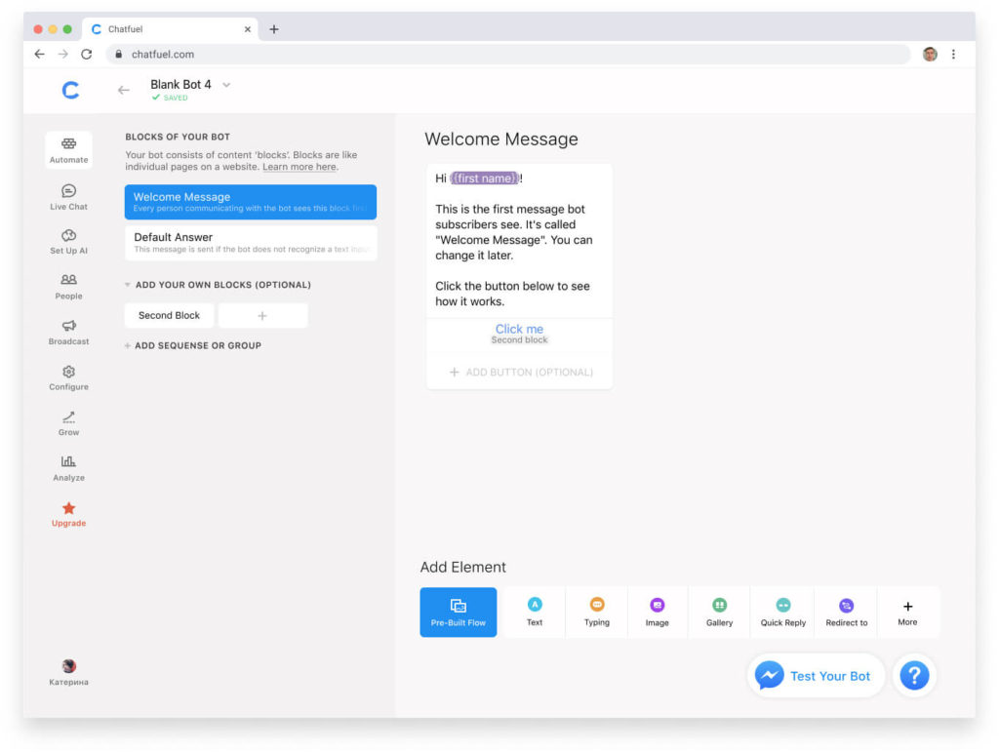Screen dimensions: 999x753
Task: Collapse Add Your Own Blocks section
Action: pyautogui.click(x=128, y=285)
